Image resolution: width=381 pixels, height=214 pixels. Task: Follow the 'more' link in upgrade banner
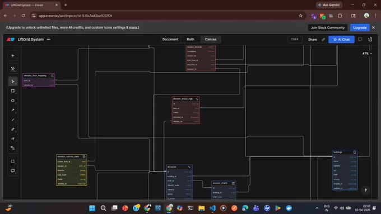133,27
